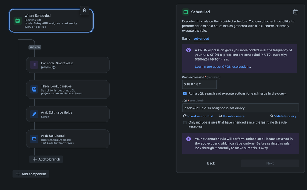Select the Advanced tab
This screenshot has height=190, width=307.
[x=201, y=39]
